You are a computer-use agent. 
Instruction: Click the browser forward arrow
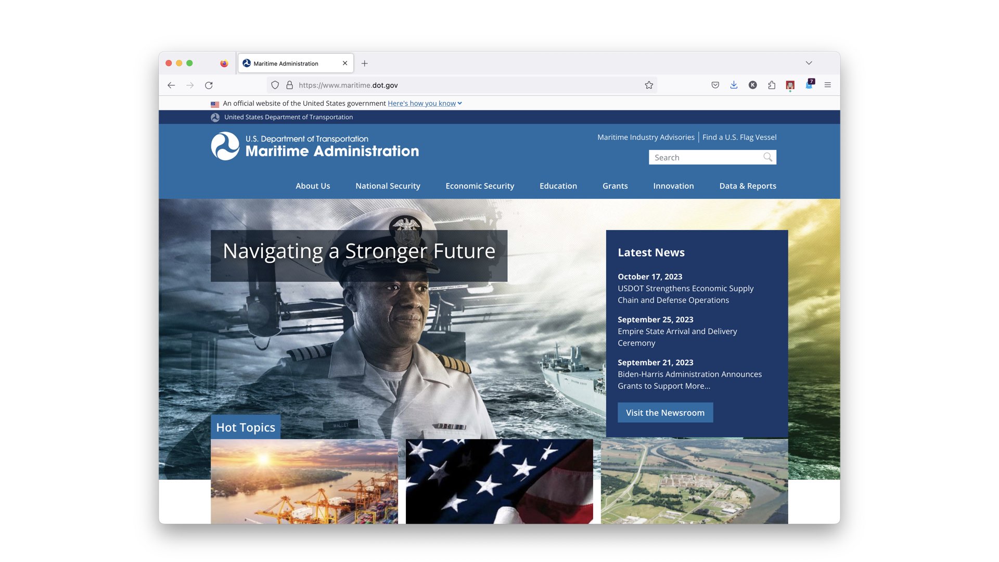click(190, 85)
